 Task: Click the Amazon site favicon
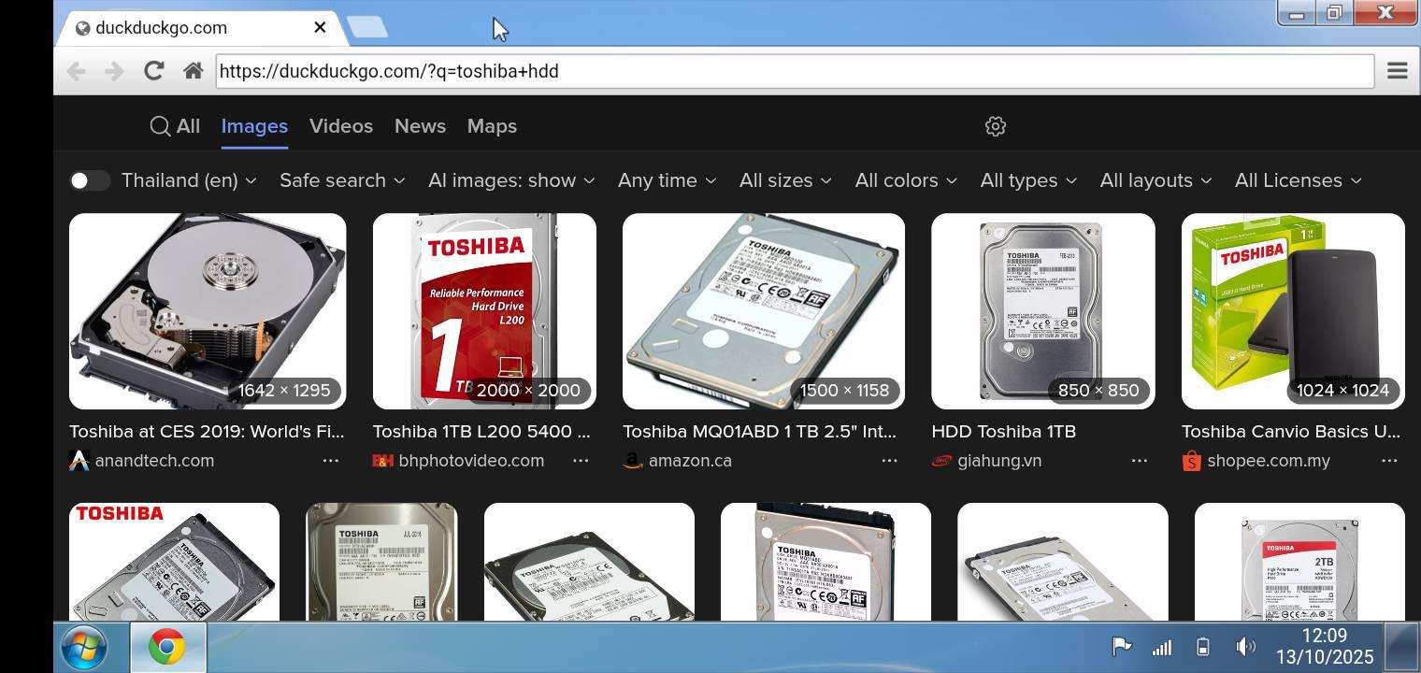[633, 461]
